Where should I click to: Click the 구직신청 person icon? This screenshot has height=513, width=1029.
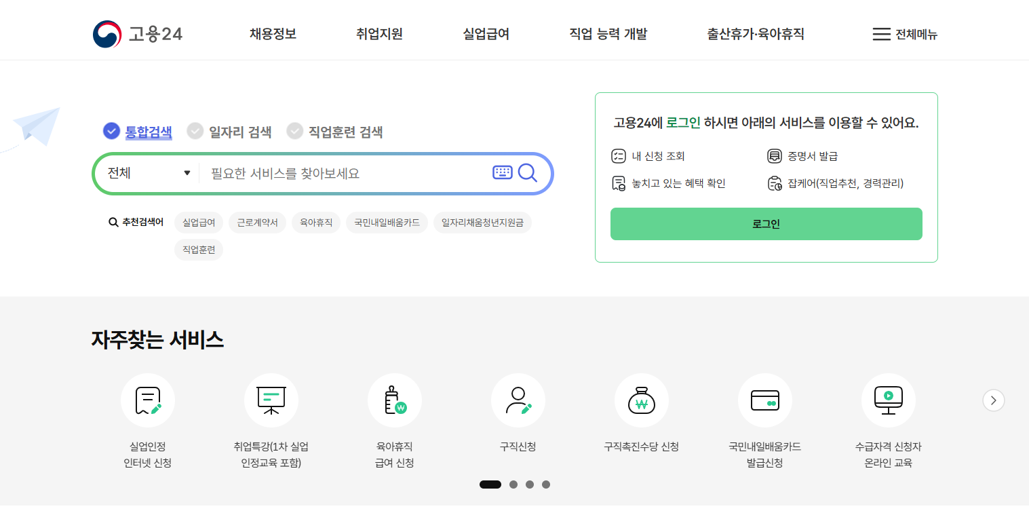pos(518,400)
